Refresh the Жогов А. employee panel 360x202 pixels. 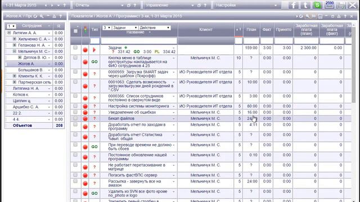click(x=35, y=16)
